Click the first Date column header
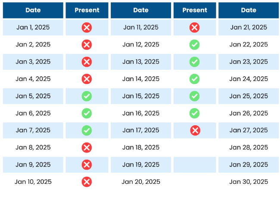The width and height of the screenshot is (280, 207). pos(33,10)
